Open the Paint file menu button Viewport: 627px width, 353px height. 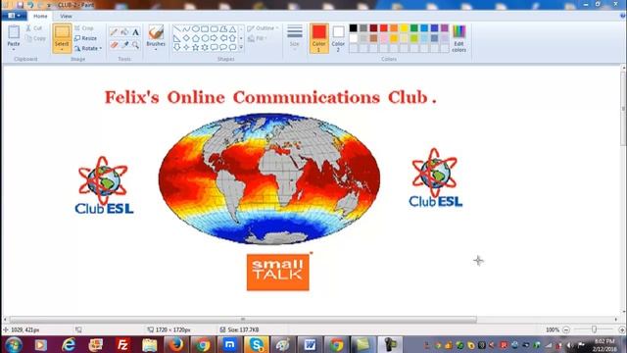15,16
